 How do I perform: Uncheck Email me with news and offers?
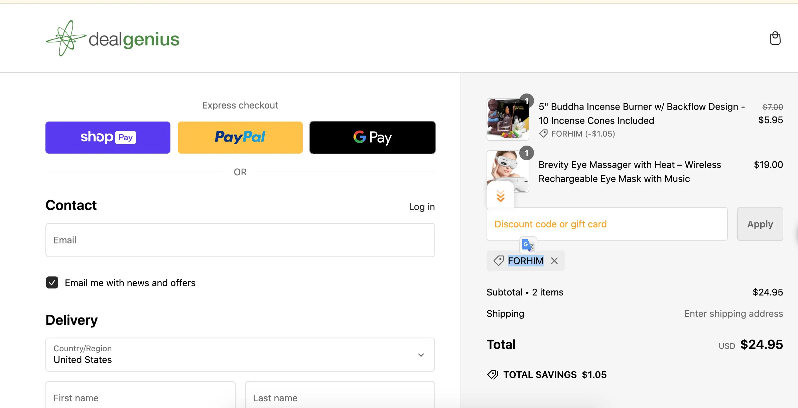(x=52, y=282)
